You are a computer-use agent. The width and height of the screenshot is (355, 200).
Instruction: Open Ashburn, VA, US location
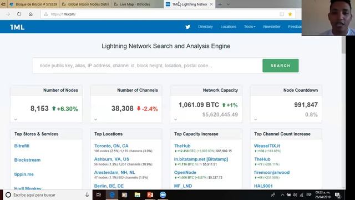111,159
